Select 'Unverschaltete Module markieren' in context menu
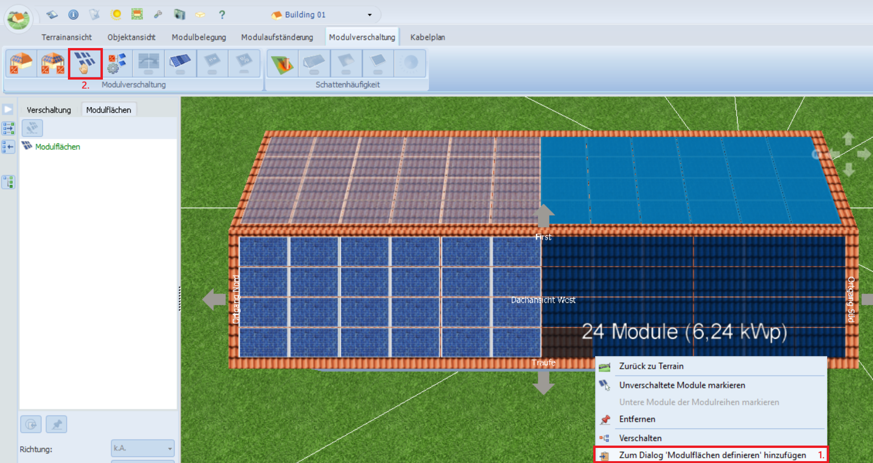Viewport: 873px width, 463px height. click(x=682, y=385)
